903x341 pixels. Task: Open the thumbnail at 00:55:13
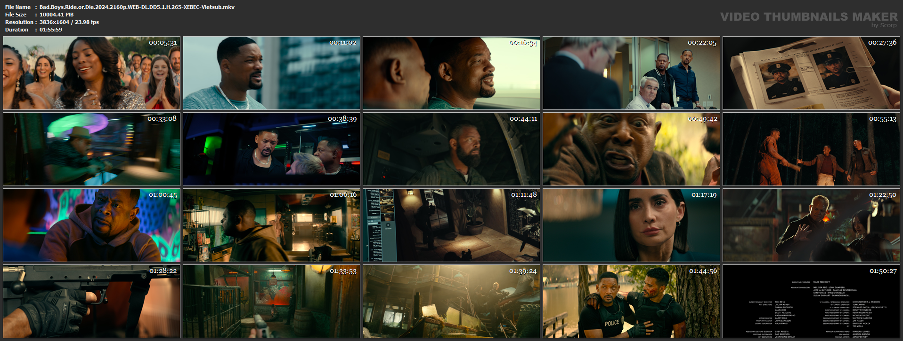(x=811, y=149)
